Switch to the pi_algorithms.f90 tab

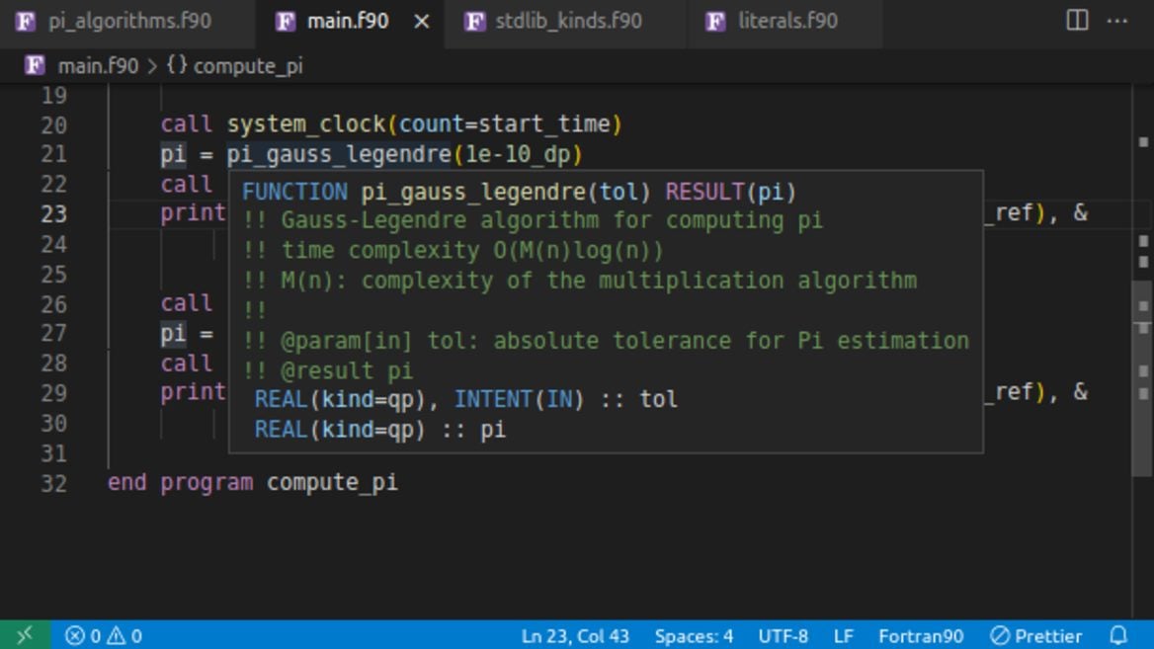[x=127, y=22]
